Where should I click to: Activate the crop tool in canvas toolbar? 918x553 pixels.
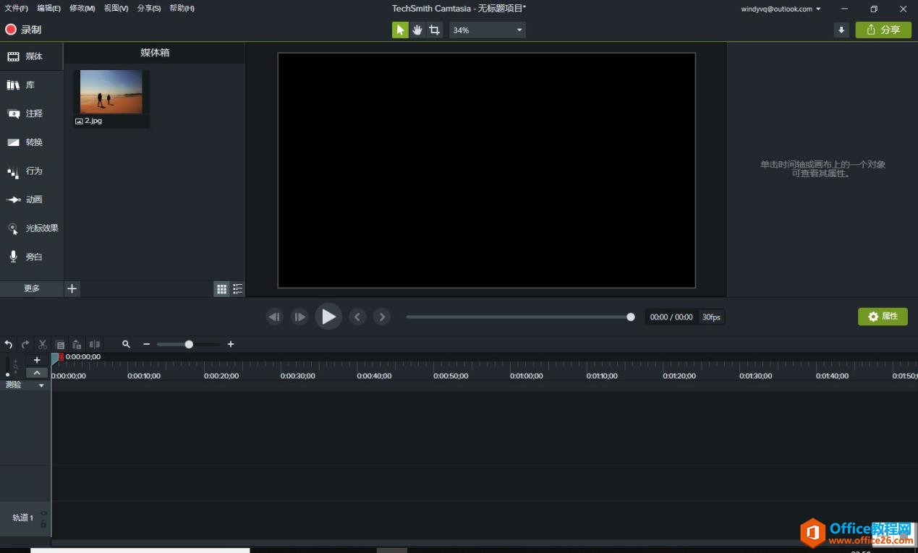click(x=434, y=30)
